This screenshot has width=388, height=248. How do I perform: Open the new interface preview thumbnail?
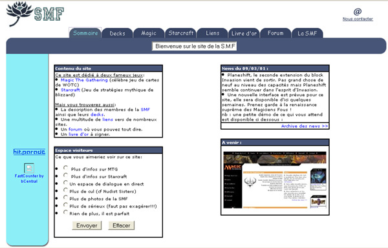click(x=275, y=180)
